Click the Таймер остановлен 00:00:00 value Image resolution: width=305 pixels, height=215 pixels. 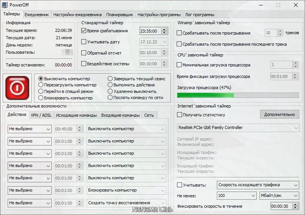[x=63, y=65]
